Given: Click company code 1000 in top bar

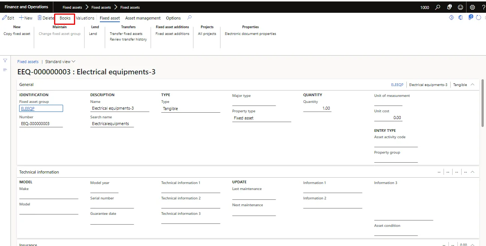Looking at the screenshot, I should (425, 8).
